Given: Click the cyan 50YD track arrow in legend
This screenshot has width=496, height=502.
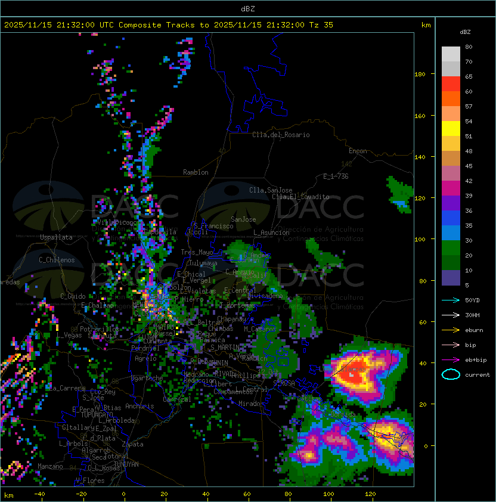Looking at the screenshot, I should coord(451,300).
